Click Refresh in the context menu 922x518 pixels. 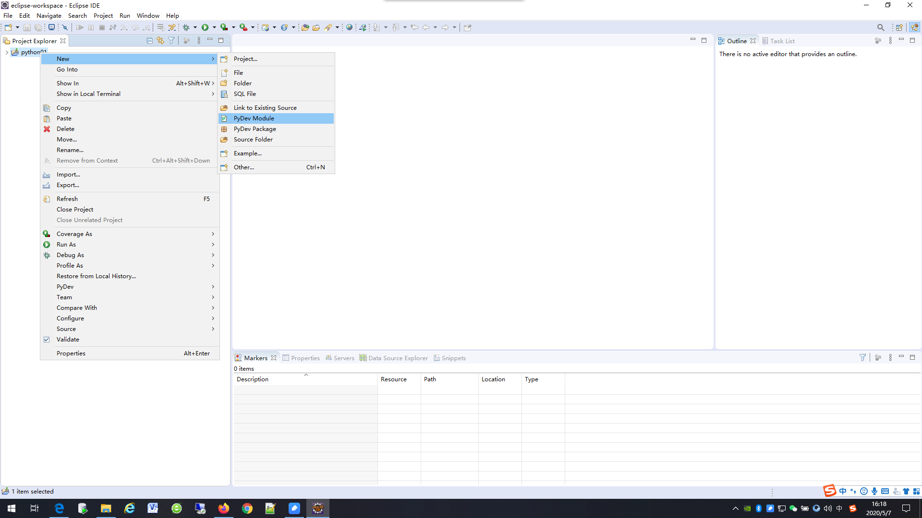coord(67,199)
